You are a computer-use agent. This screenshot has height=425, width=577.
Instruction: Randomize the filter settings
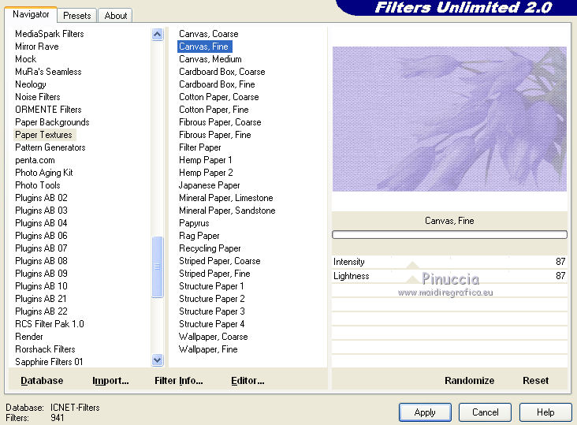(469, 381)
